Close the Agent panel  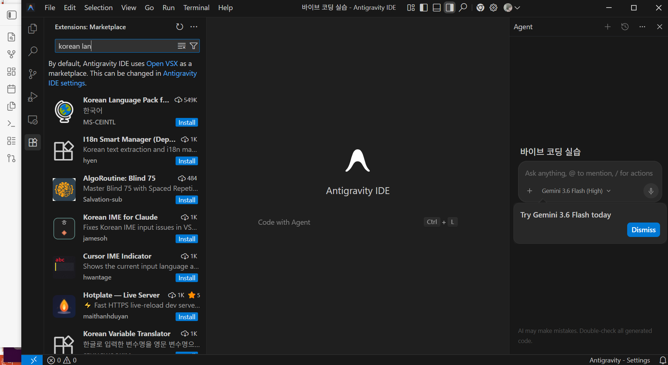pos(660,27)
